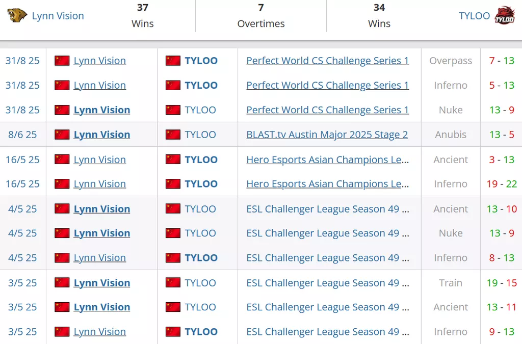Click Lynn Vision link in Nuke 31/8 row
The width and height of the screenshot is (522, 344).
point(101,110)
